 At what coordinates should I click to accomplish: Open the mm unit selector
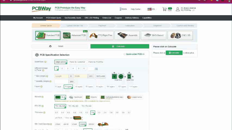click(x=91, y=76)
